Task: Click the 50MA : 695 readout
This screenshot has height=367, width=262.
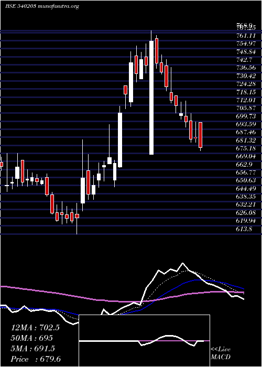Action: click(32, 338)
